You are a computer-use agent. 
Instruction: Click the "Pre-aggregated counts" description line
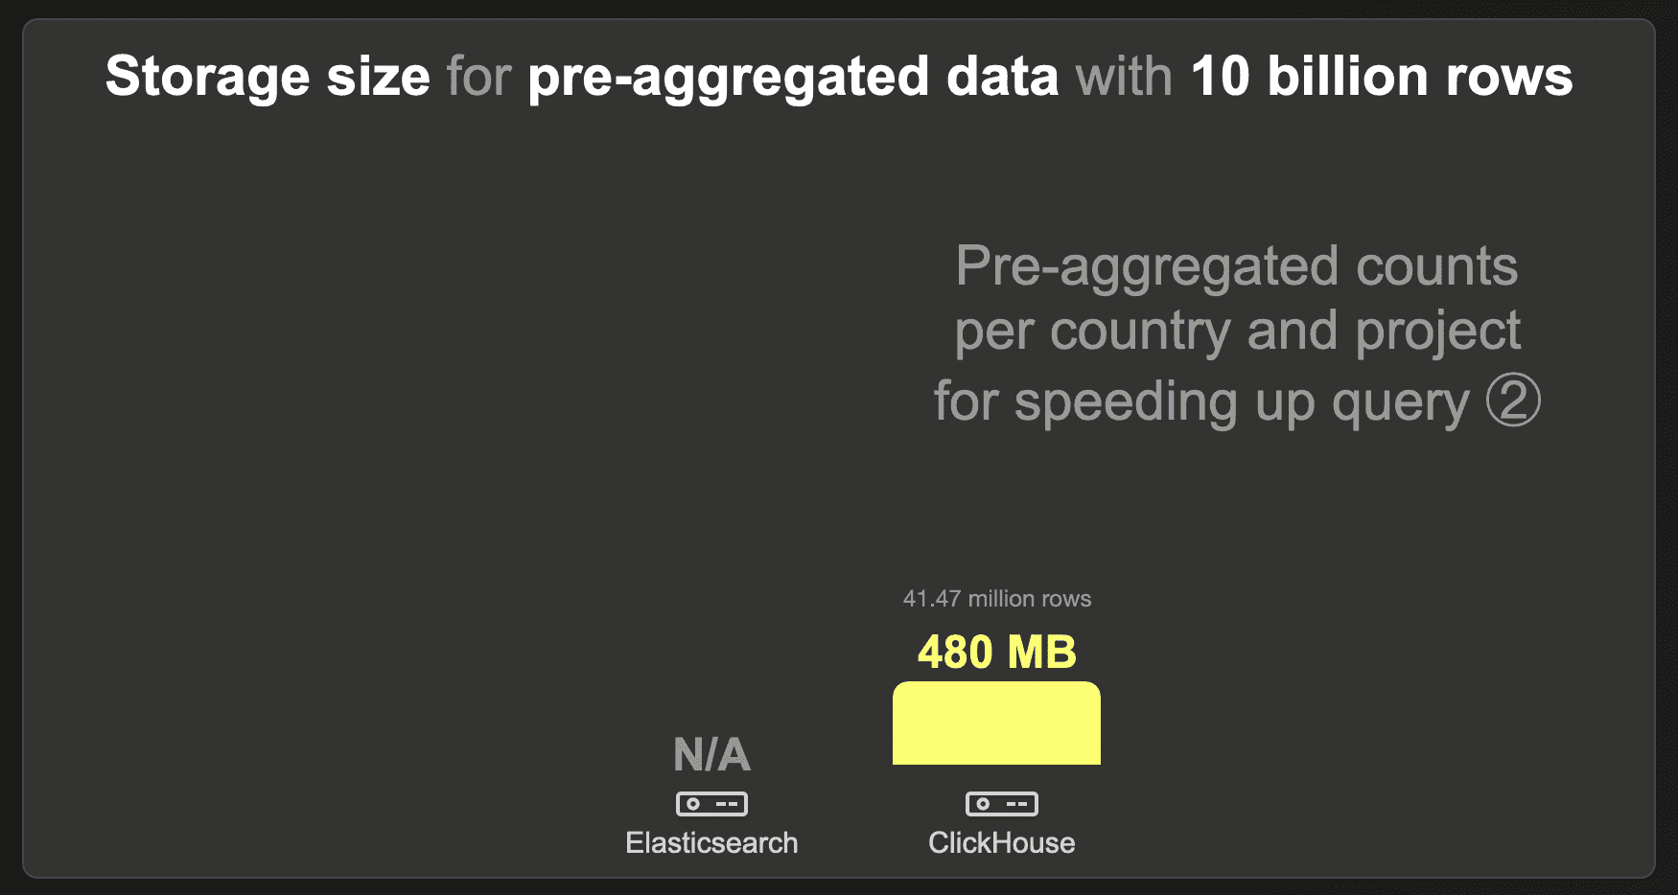(x=1236, y=265)
